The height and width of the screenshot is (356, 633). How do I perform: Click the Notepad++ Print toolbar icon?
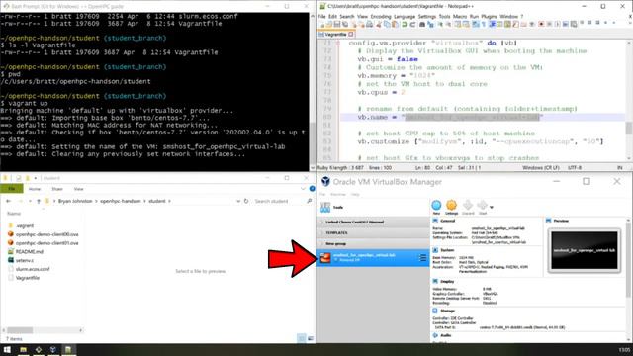[369, 24]
